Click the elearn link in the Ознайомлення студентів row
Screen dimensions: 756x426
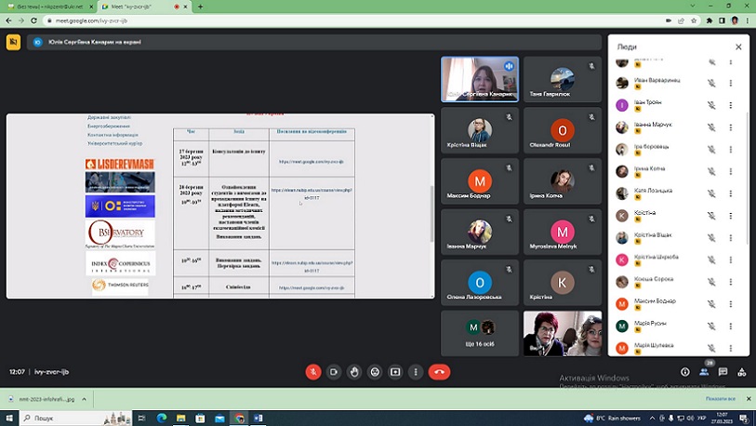pos(312,193)
